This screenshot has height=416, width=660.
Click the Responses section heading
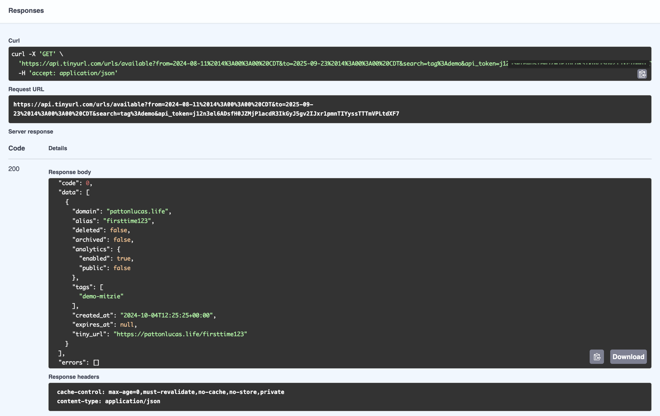[26, 10]
